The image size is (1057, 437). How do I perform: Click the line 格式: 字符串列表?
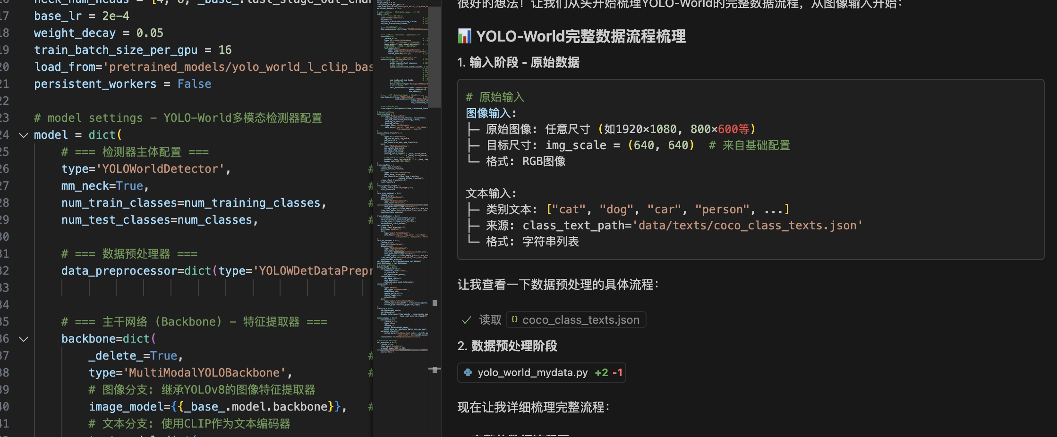(532, 242)
